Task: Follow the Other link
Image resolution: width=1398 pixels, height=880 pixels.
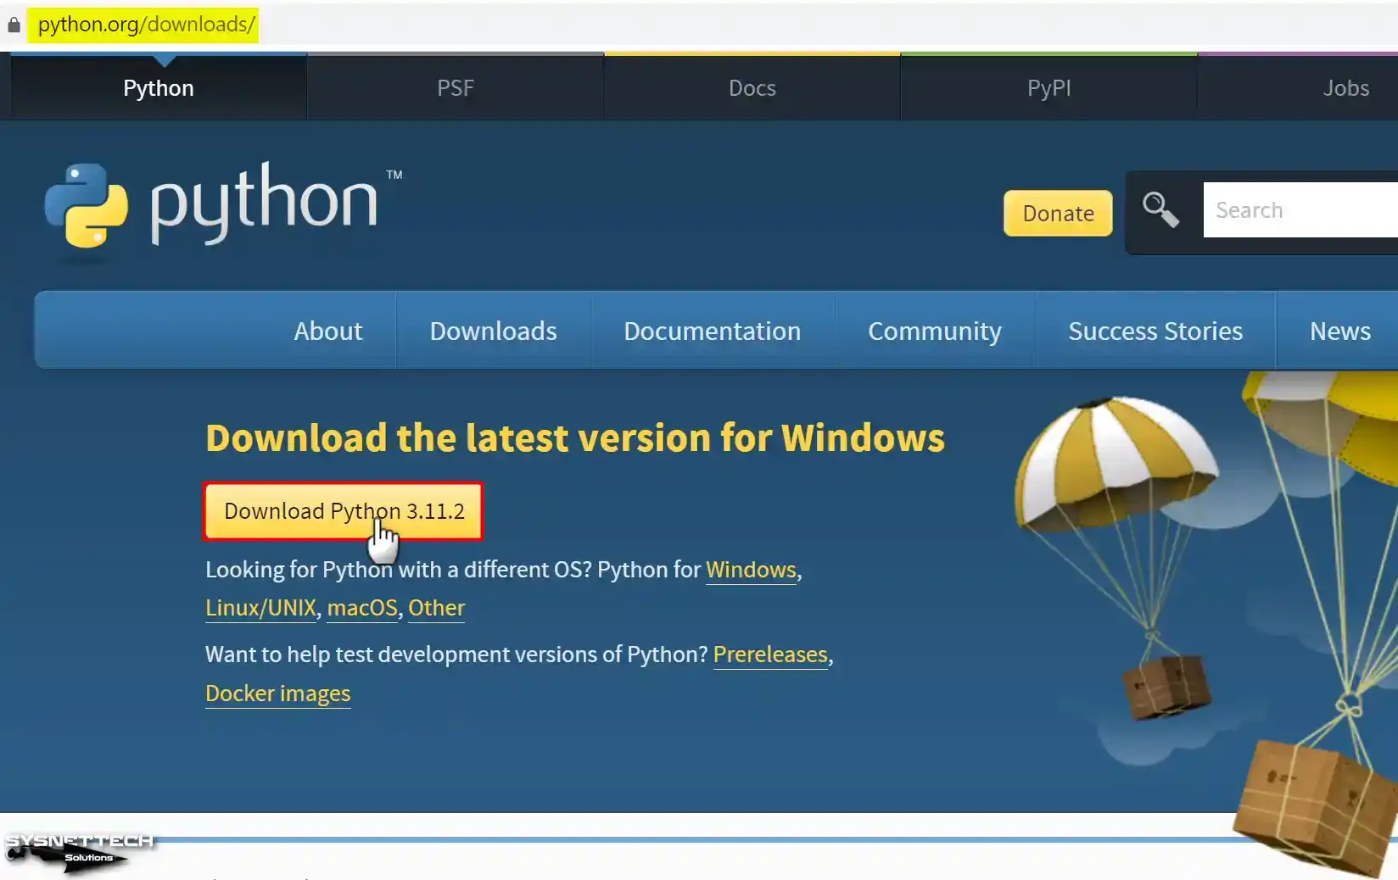Action: pyautogui.click(x=436, y=608)
